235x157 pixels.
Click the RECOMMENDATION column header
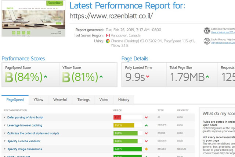pyautogui.click(x=15, y=111)
